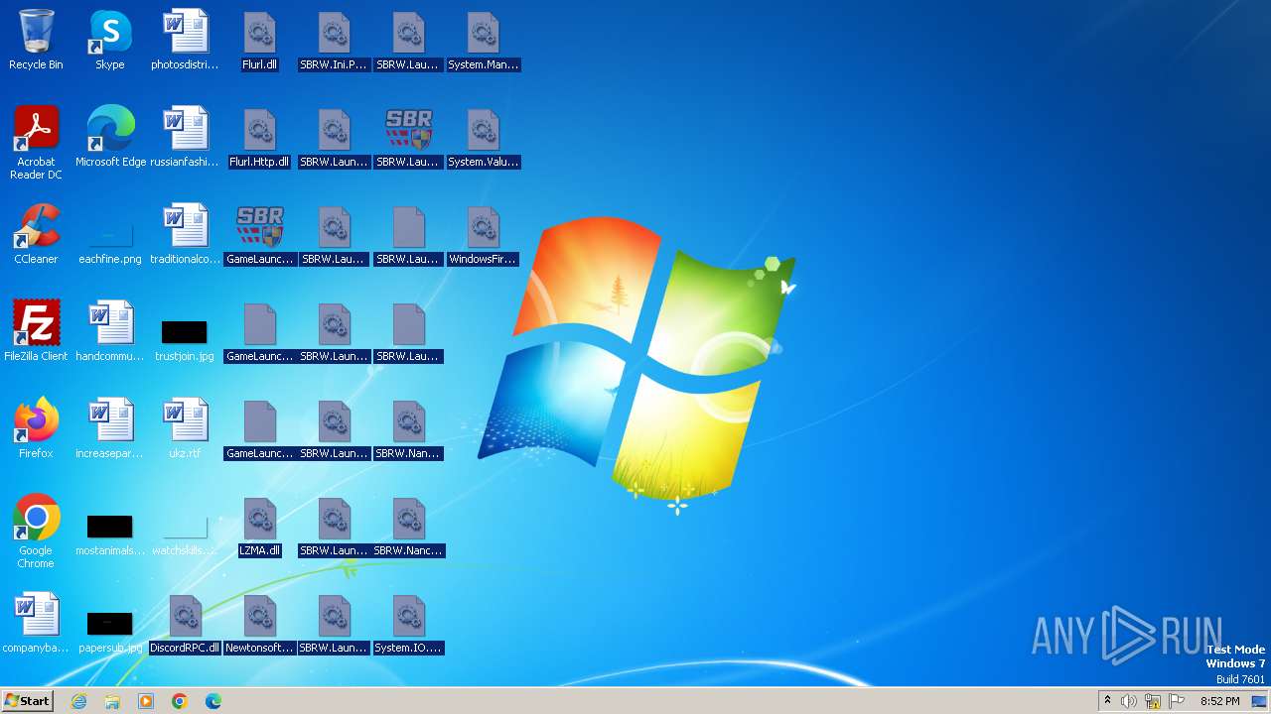
Task: Select the Flurl.Http.dll file icon
Action: [259, 138]
